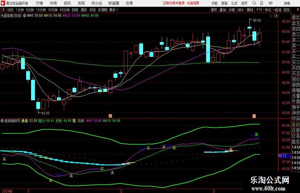Open the 资讯 menu
This screenshot has width=300, height=193.
coord(67,3)
